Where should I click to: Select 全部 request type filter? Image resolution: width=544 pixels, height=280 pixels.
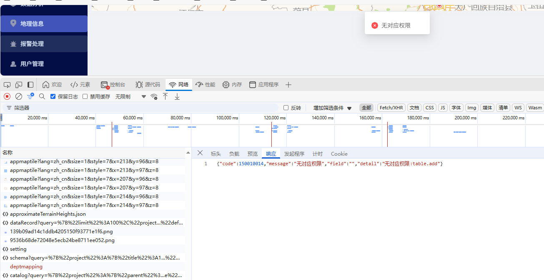pos(366,108)
